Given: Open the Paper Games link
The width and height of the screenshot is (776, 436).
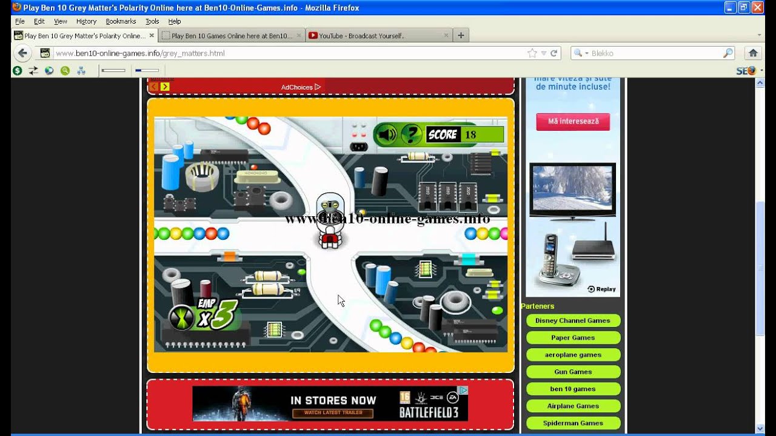Looking at the screenshot, I should tap(573, 337).
